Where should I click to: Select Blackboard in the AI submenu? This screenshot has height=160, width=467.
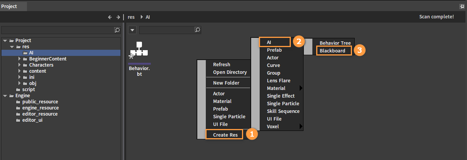(x=333, y=51)
